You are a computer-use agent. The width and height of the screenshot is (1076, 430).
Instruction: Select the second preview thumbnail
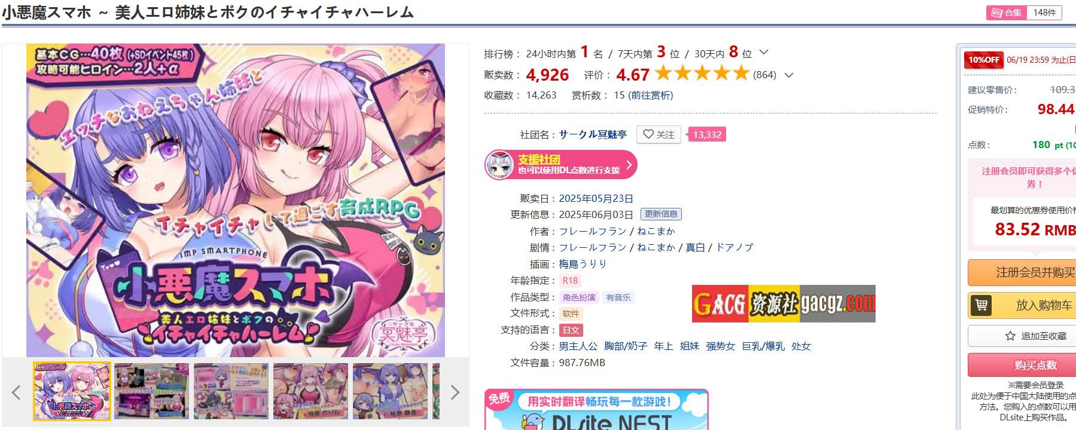[151, 391]
